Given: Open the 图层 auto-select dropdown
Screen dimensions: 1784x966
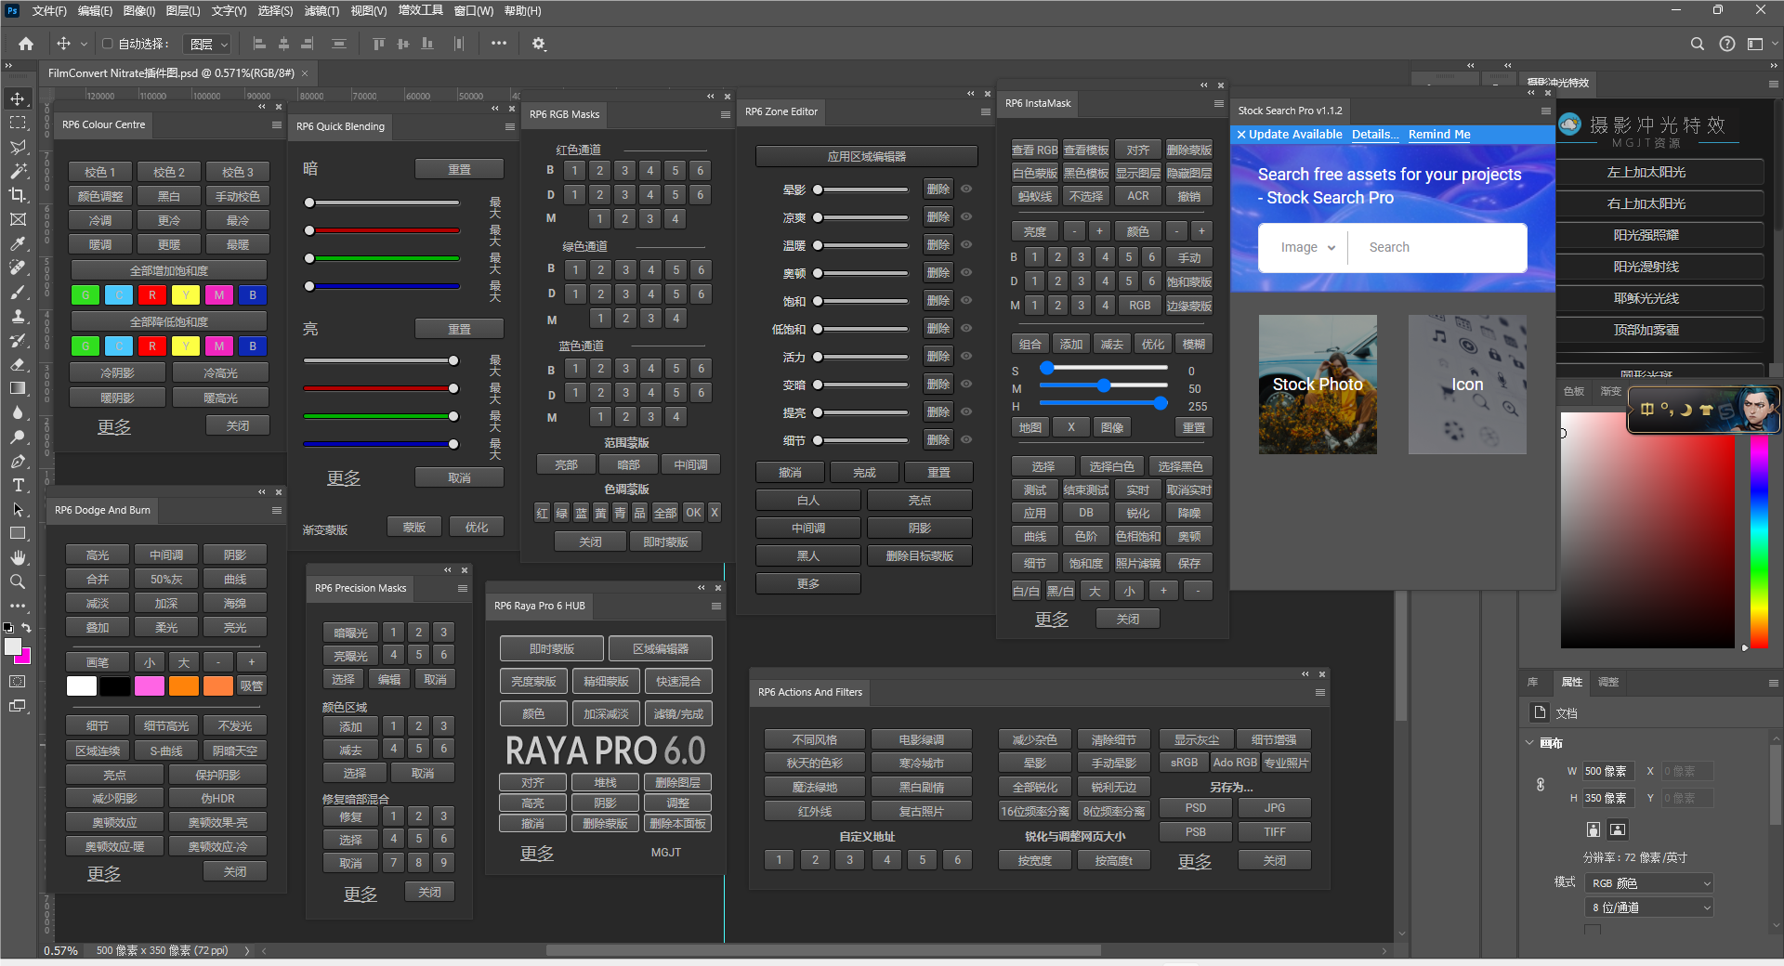Looking at the screenshot, I should tap(208, 44).
